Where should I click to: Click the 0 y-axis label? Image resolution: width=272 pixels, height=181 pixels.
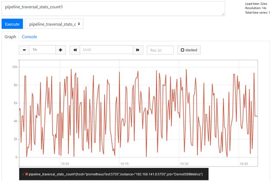[x=16, y=157]
